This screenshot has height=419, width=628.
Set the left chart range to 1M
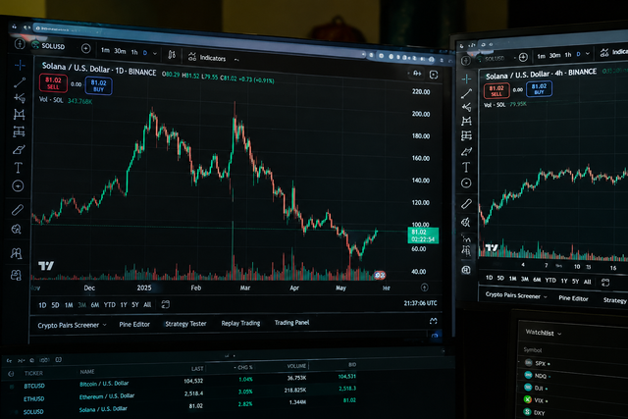tap(69, 305)
